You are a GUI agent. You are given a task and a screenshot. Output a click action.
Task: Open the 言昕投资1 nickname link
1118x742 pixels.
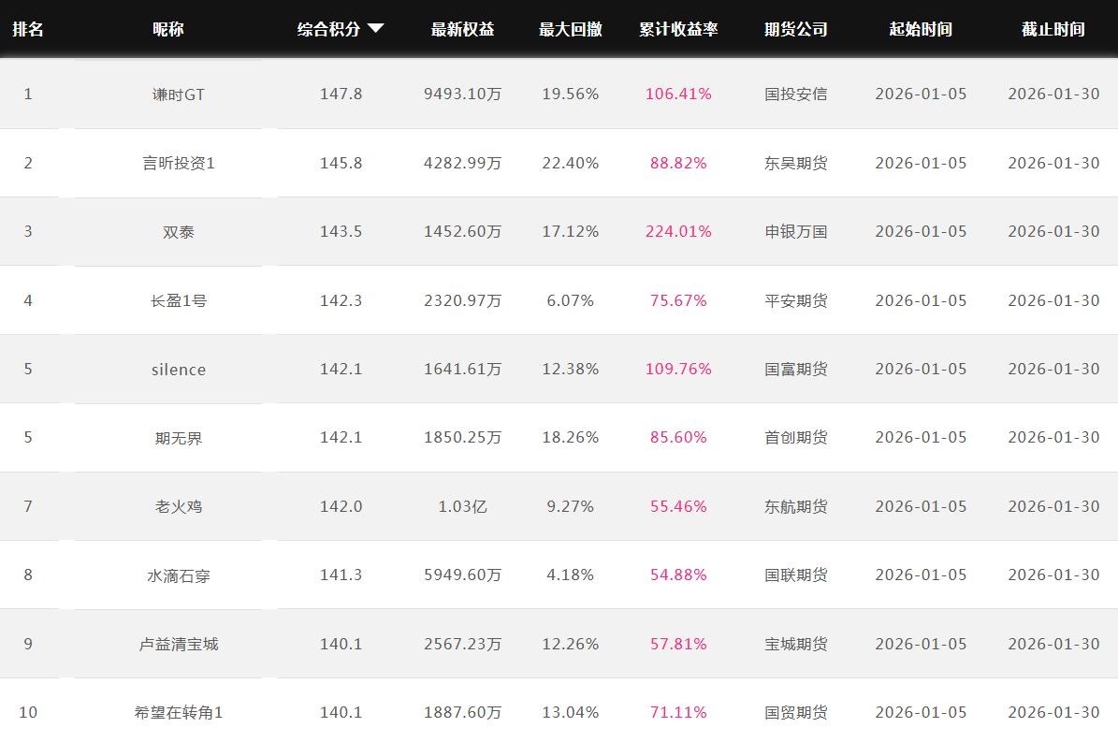178,163
